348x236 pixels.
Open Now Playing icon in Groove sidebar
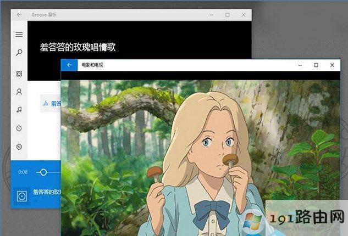pos(19,128)
